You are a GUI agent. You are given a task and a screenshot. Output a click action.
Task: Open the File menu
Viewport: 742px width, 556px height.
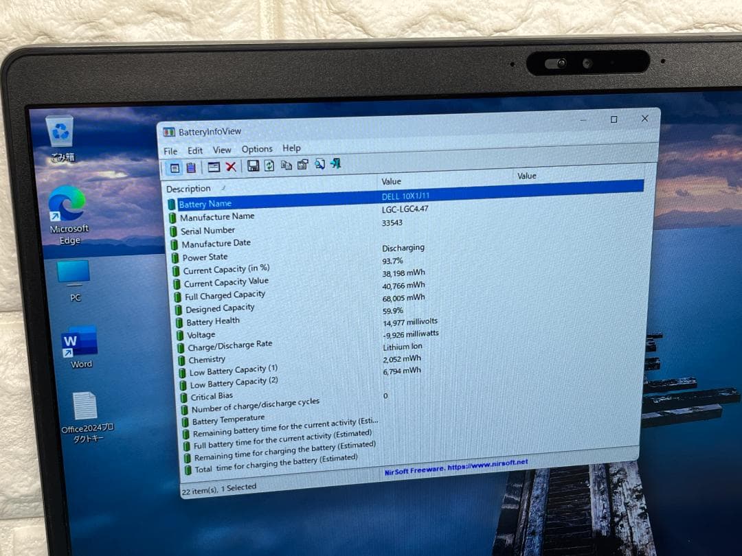click(170, 150)
